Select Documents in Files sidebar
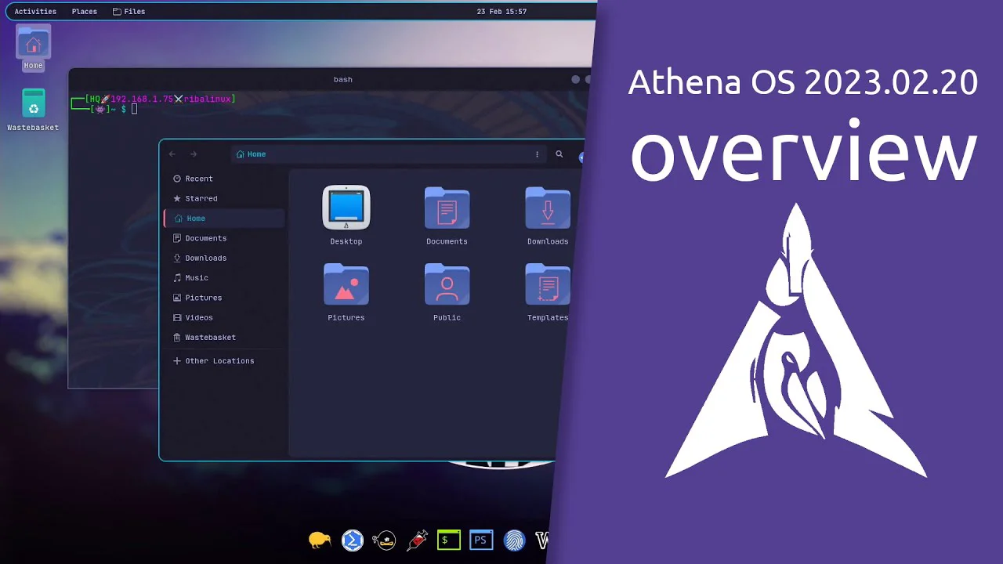Screen dimensions: 1003x564 pyautogui.click(x=224, y=238)
